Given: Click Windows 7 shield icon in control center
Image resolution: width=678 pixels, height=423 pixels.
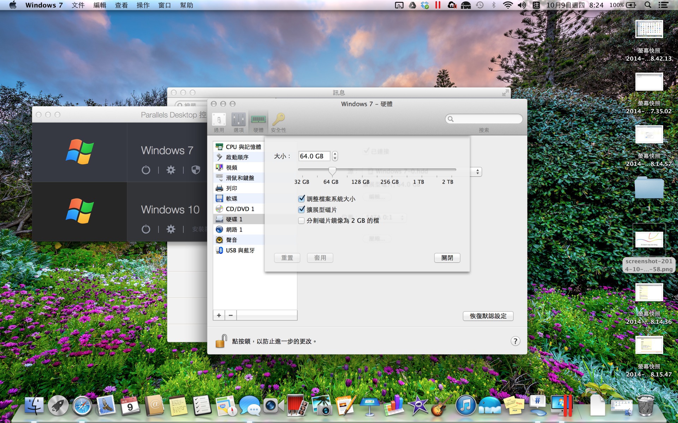Looking at the screenshot, I should pos(196,170).
